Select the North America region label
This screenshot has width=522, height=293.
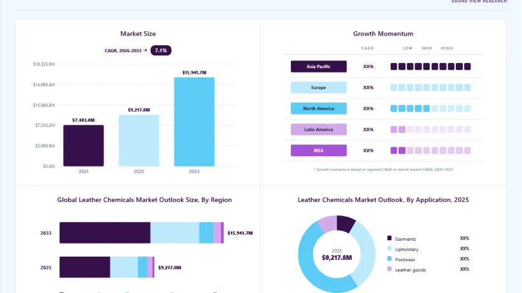(x=318, y=108)
